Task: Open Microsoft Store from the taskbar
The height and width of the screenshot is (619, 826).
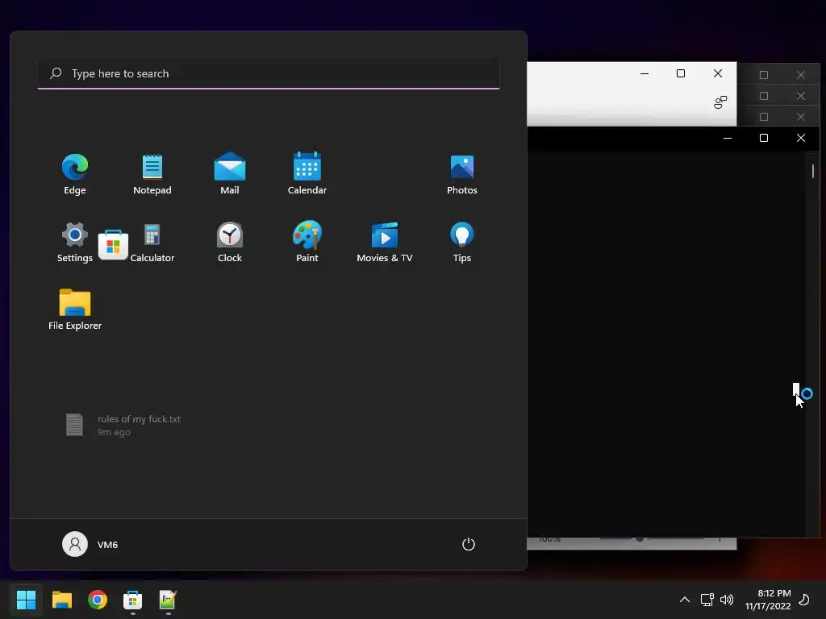Action: coord(133,600)
